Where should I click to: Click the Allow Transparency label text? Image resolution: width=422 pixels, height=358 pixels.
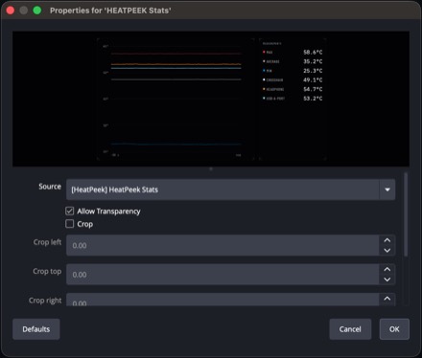108,212
